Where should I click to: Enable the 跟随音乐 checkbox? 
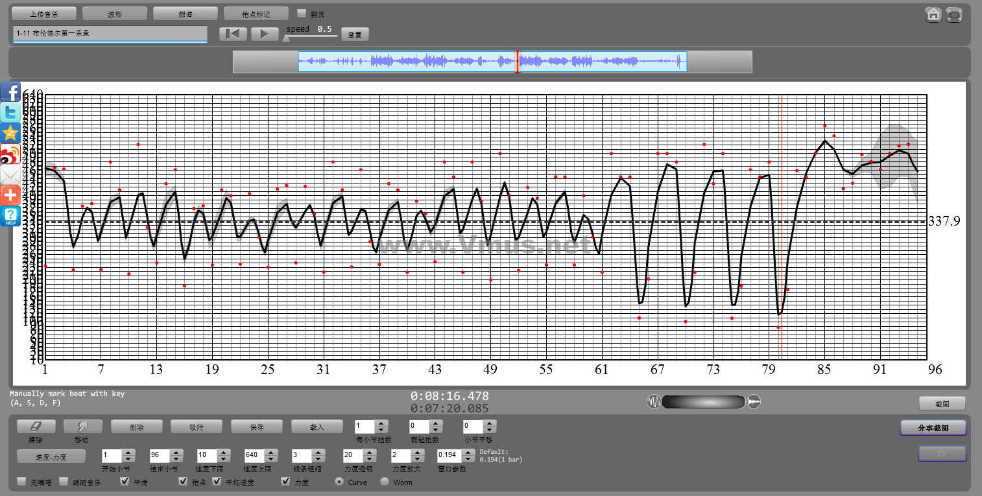click(x=64, y=482)
